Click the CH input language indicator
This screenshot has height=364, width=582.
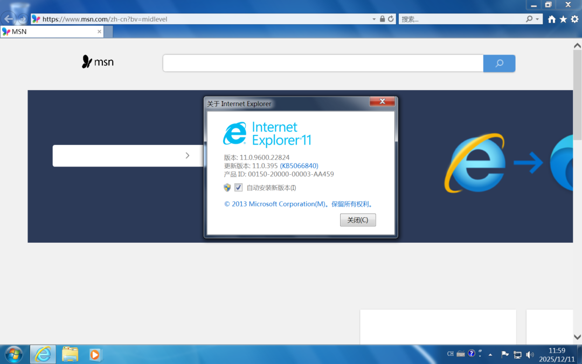(x=450, y=354)
